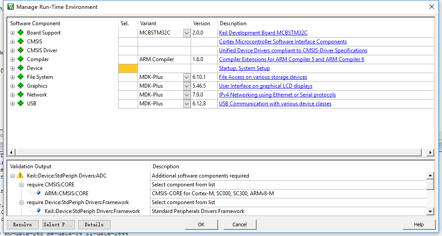Click the blue diamond icon beside ARM::CMSIS:CORE
Screen dimensions: 442x236
point(38,193)
